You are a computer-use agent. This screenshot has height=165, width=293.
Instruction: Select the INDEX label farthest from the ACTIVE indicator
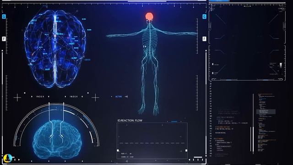(x=40, y=97)
